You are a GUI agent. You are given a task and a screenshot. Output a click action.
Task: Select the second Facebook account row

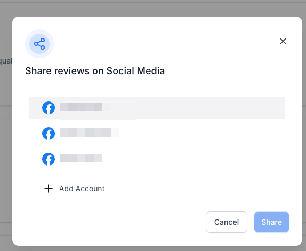point(157,134)
